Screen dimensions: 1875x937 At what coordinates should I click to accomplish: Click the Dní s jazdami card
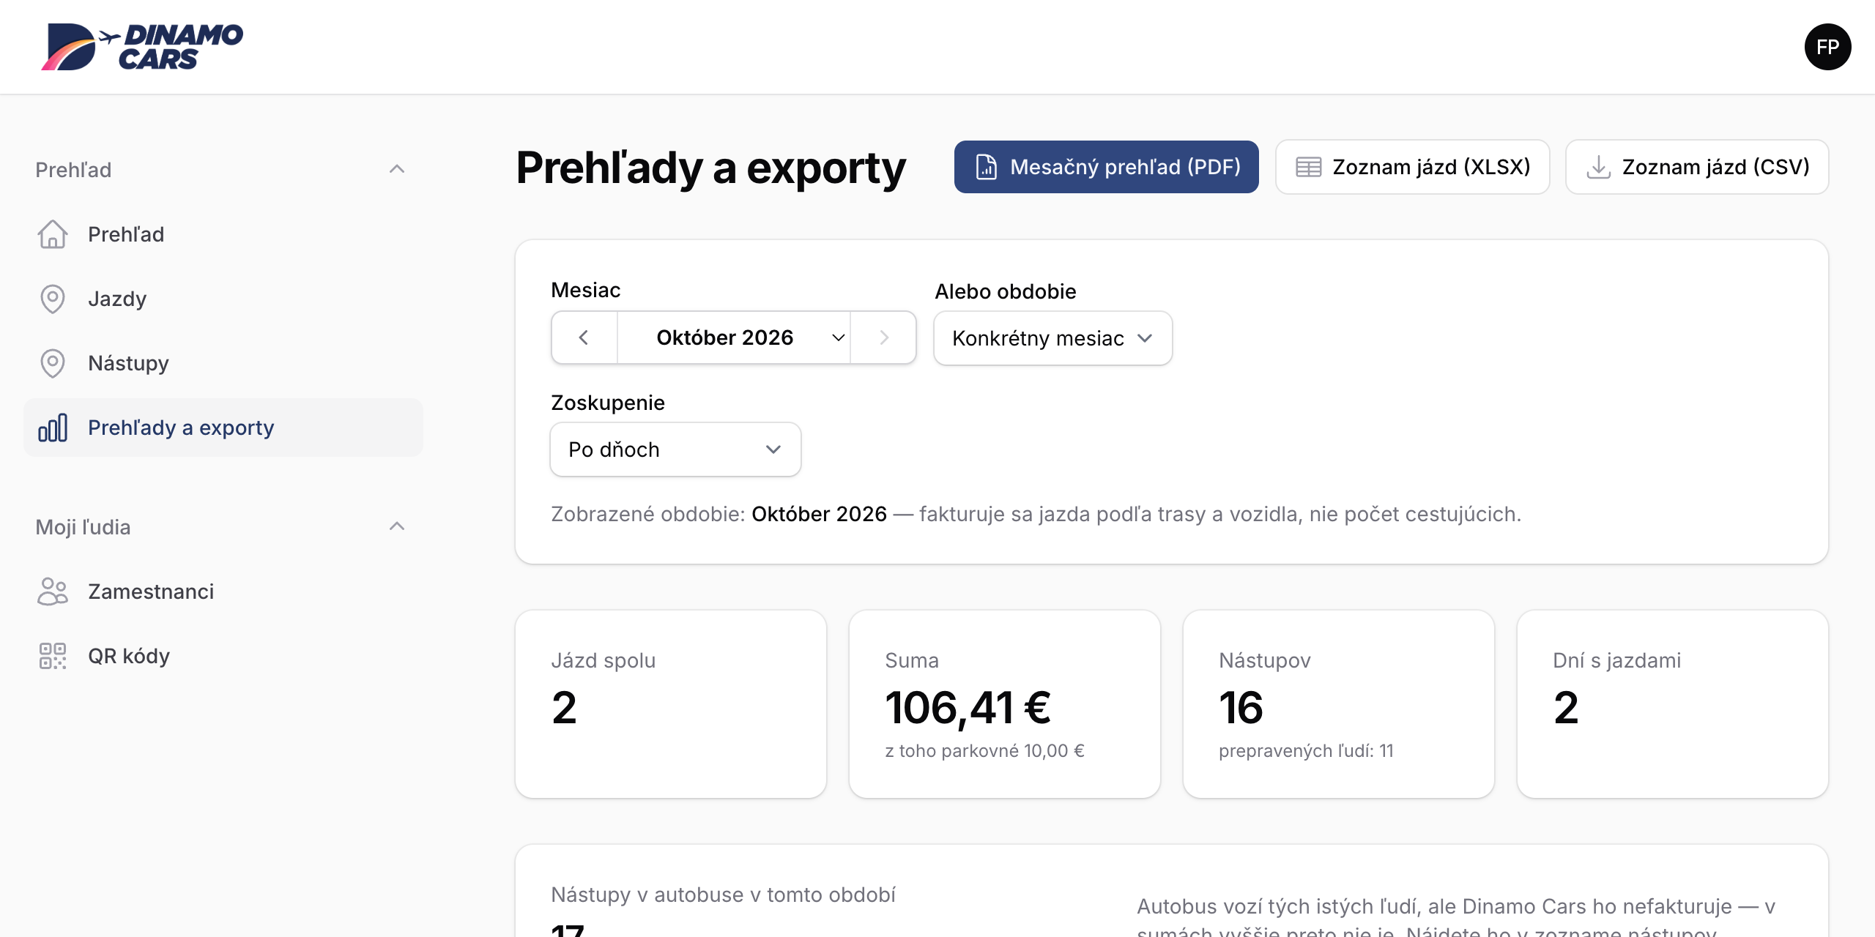click(1672, 703)
